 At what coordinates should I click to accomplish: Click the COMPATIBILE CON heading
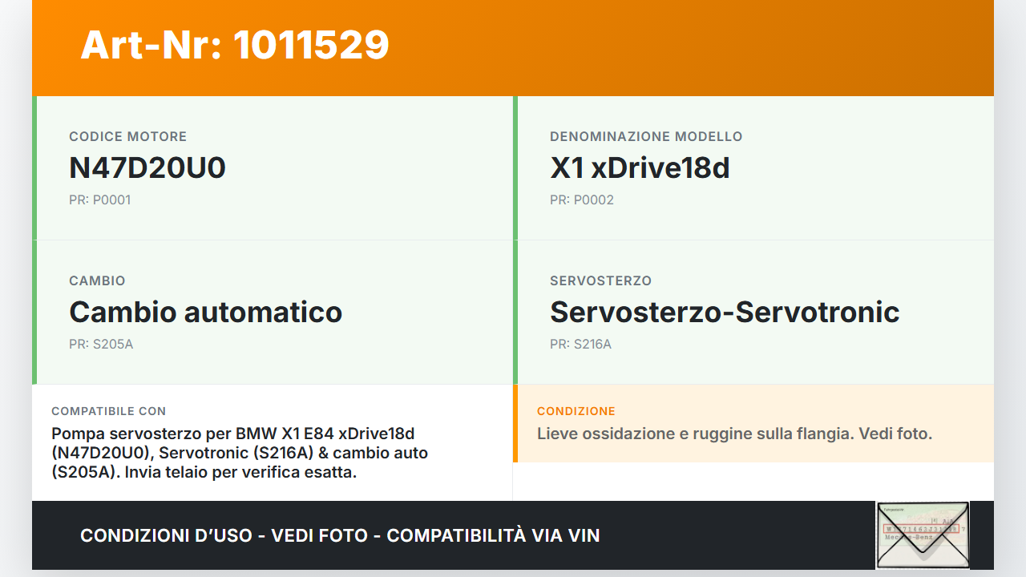[108, 411]
